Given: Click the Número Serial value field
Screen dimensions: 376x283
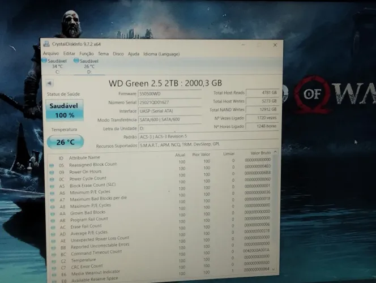Looking at the screenshot, I should coord(169,102).
